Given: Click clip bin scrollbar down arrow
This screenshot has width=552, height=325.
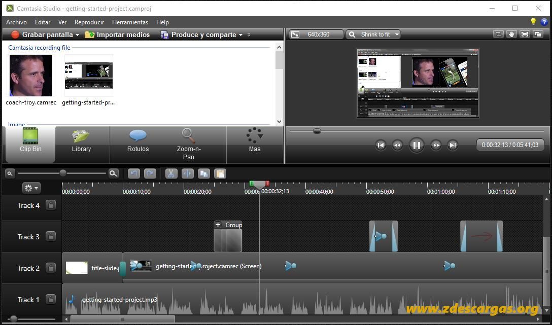Looking at the screenshot, I should (279, 121).
